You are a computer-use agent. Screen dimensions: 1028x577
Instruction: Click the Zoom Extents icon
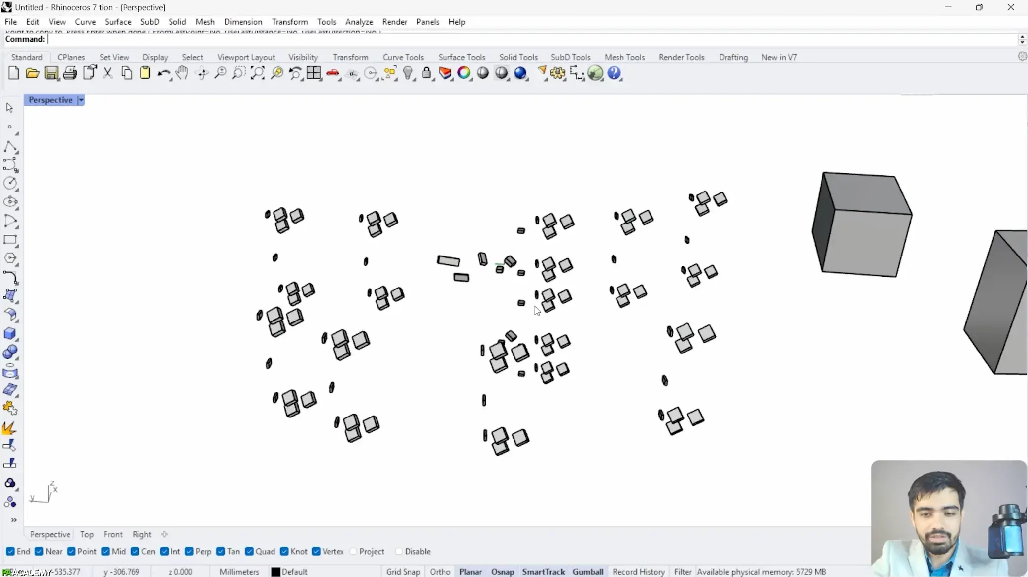click(258, 73)
